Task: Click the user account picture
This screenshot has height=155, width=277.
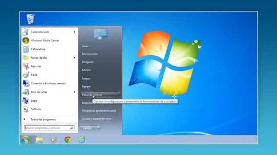Action: (100, 34)
